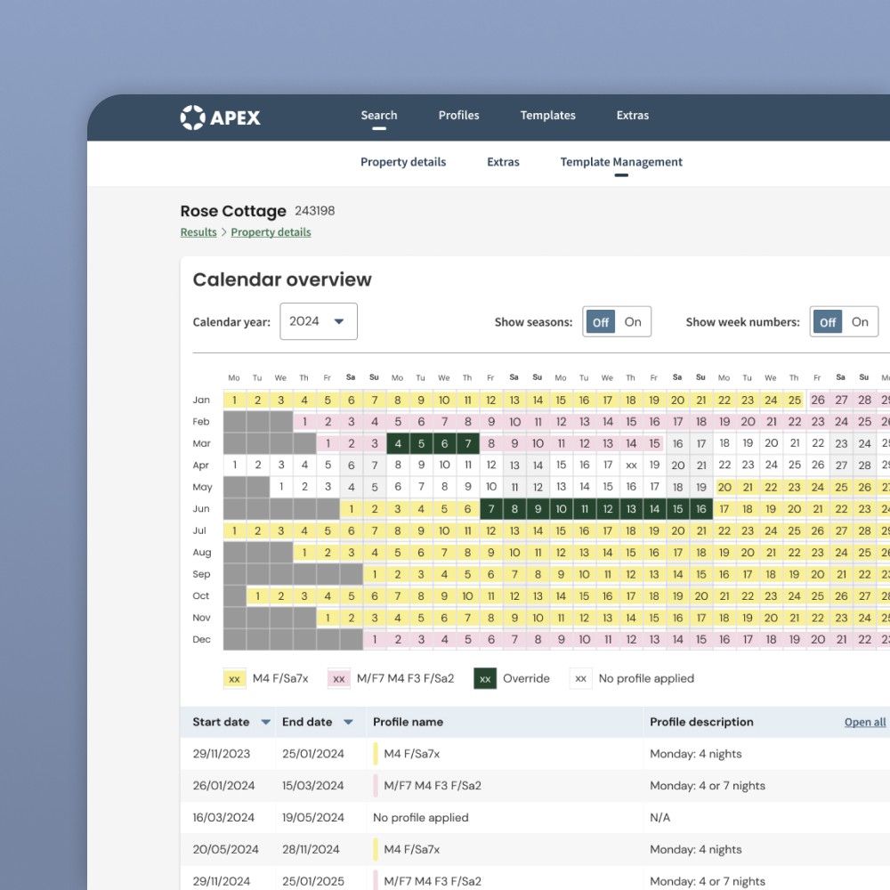The width and height of the screenshot is (890, 890).
Task: Click the No profile applied legend swatch
Action: click(580, 678)
